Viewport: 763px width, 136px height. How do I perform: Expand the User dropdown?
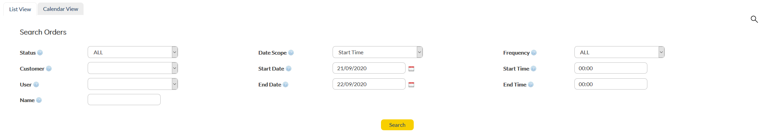(x=175, y=84)
